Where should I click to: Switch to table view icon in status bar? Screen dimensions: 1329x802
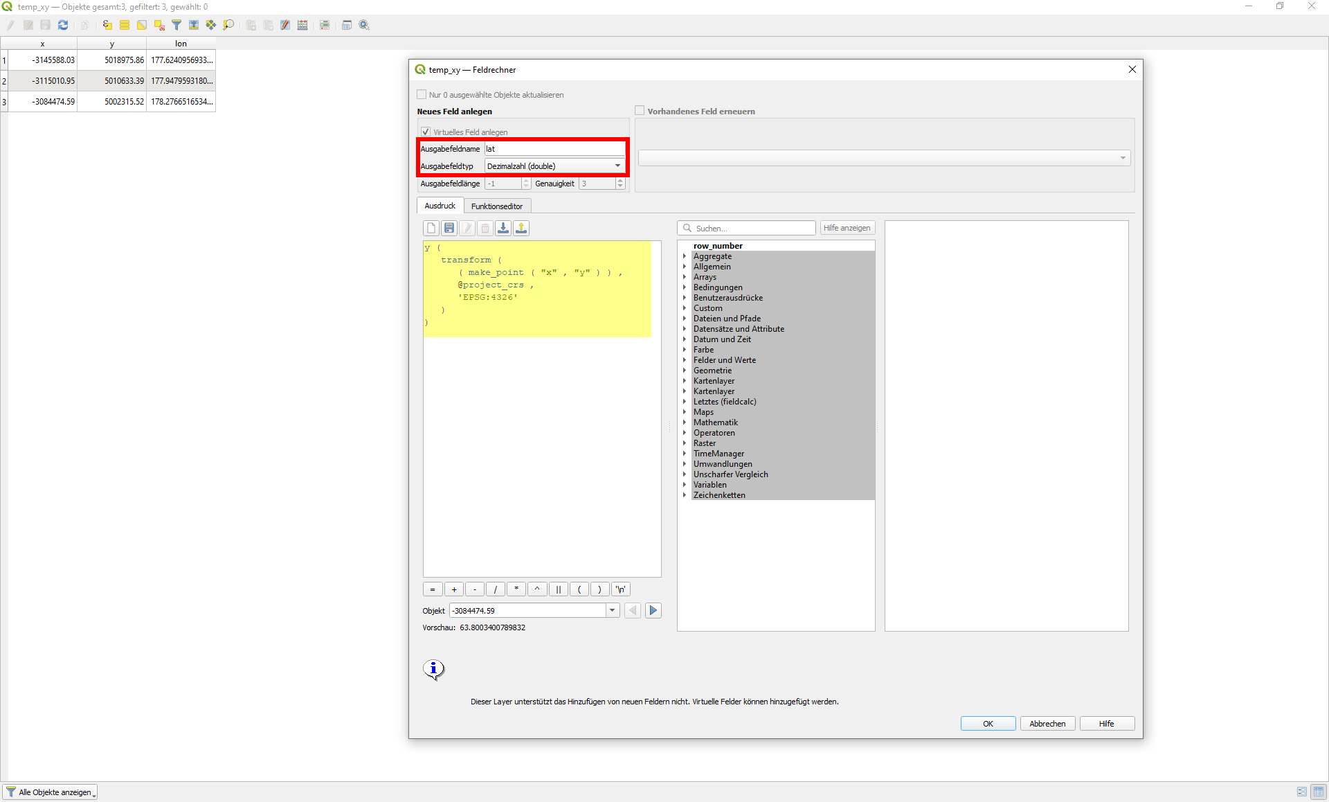click(1319, 792)
